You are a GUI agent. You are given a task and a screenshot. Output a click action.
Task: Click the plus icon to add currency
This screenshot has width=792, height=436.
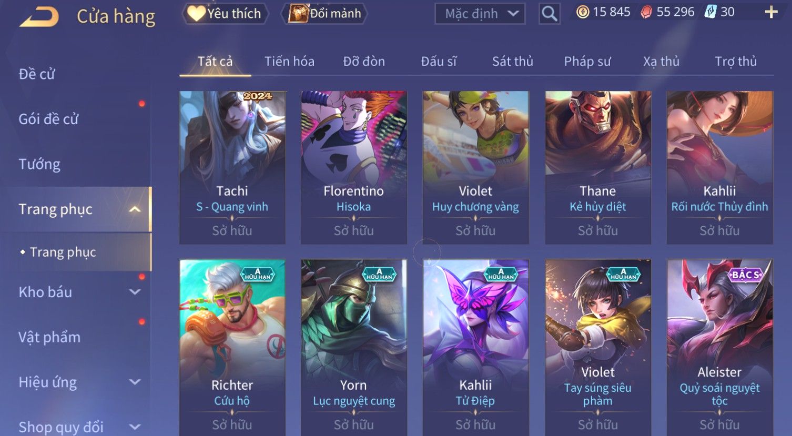point(771,12)
